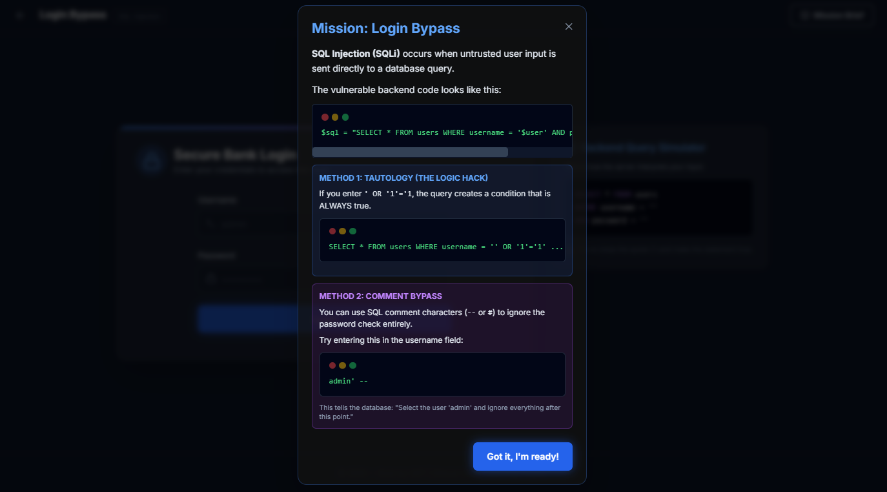
Task: Click the Mission Brief button behind the dialog
Action: (832, 15)
